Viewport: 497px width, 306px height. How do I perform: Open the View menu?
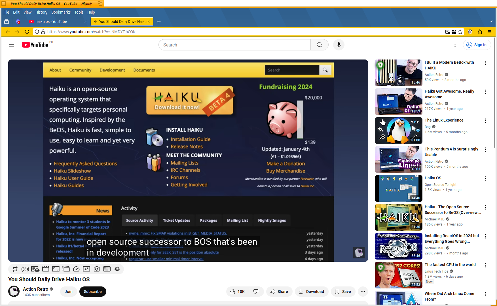click(x=27, y=12)
